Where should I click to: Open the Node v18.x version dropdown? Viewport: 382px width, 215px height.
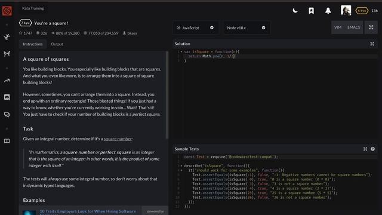[x=247, y=28]
